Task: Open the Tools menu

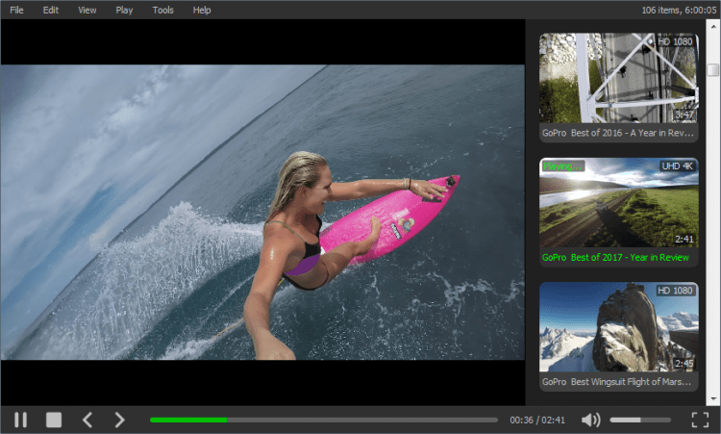Action: tap(163, 10)
